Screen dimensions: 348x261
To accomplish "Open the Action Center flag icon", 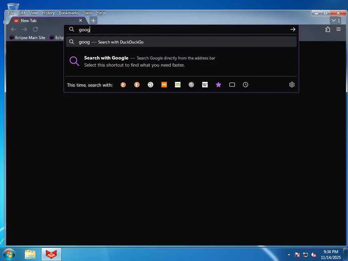I will [297, 255].
